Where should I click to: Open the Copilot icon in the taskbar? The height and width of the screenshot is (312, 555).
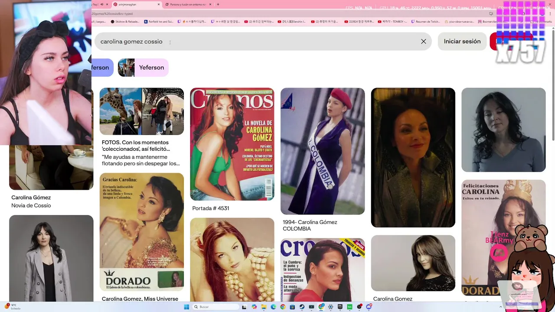click(x=254, y=307)
